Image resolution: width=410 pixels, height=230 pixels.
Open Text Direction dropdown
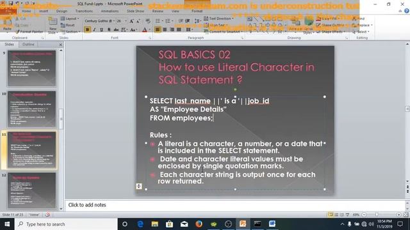click(x=219, y=19)
